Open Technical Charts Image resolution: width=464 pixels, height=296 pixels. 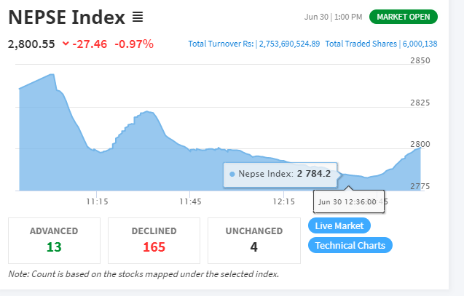(350, 245)
